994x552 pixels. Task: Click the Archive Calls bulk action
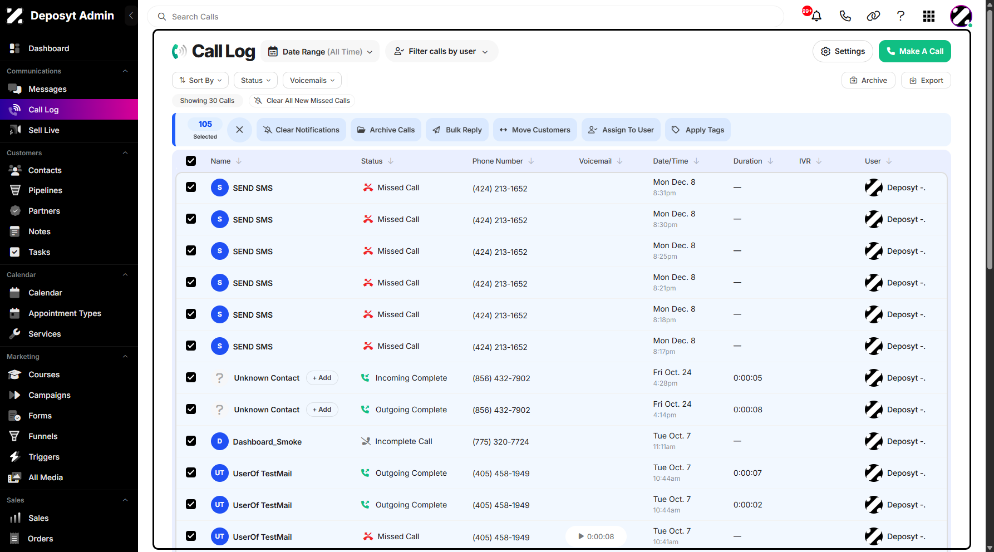[386, 130]
